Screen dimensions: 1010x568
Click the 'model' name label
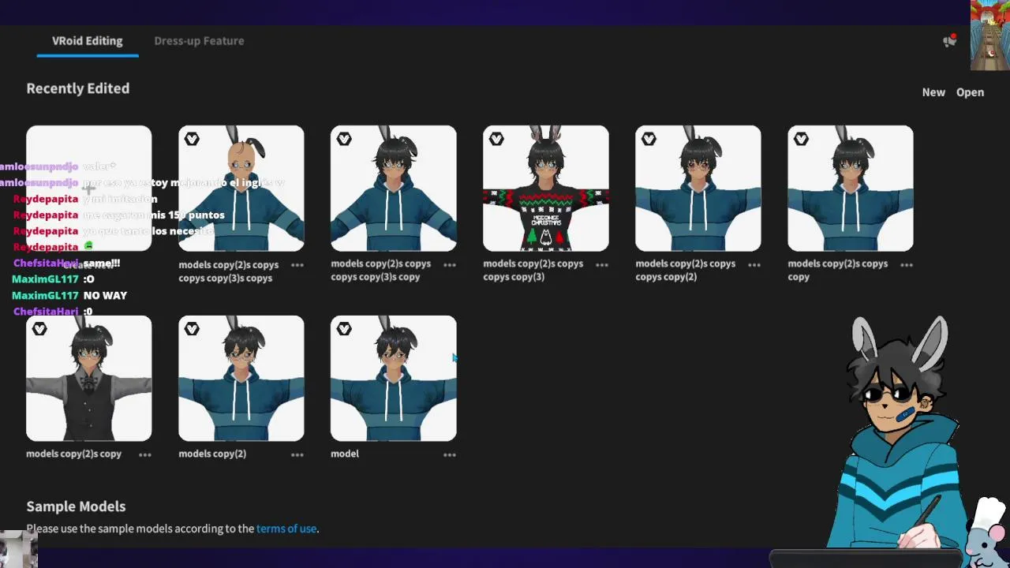tap(345, 454)
